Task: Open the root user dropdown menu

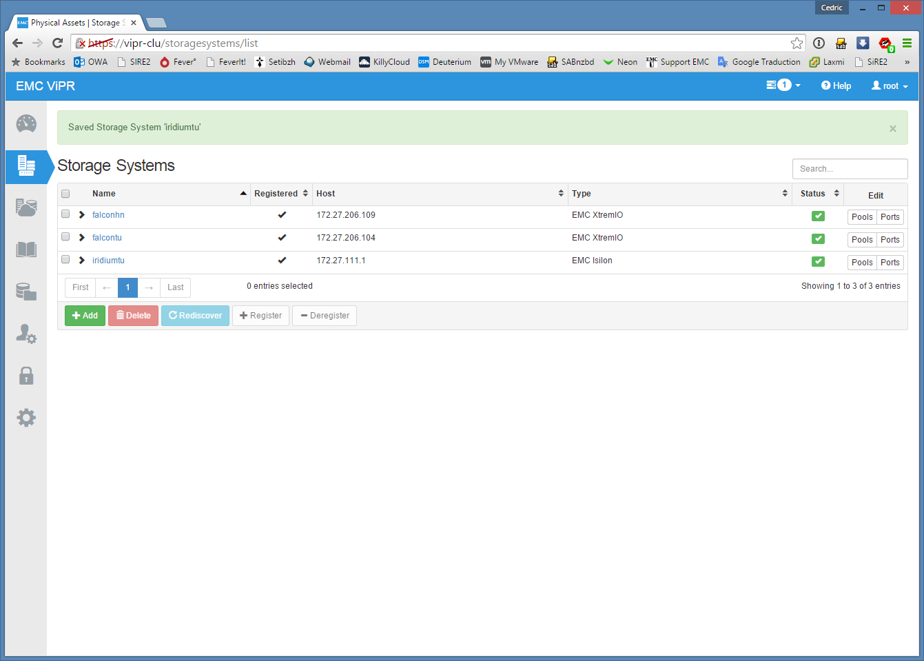Action: pyautogui.click(x=890, y=86)
